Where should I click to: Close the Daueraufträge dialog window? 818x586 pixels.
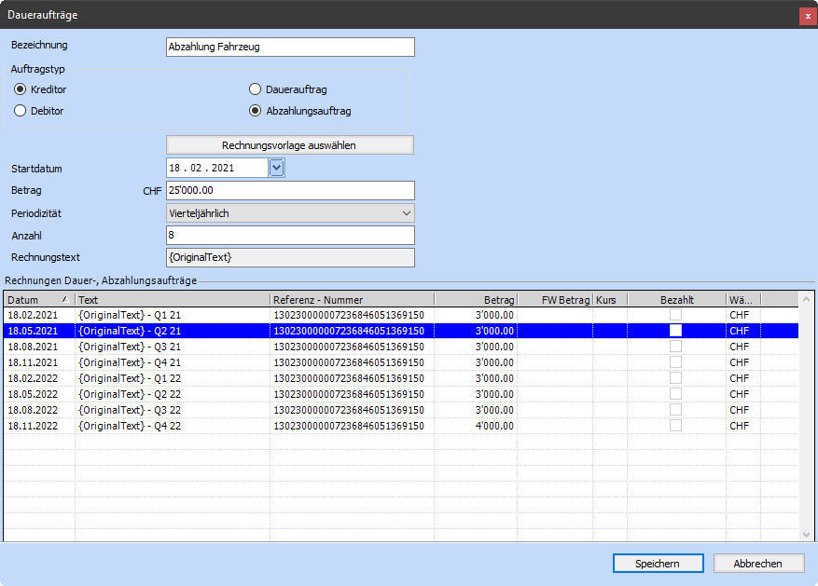[806, 16]
